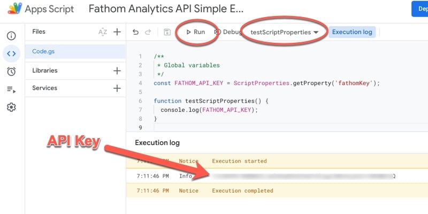Click the Execution started notice row
Screen dimensions: 428x214
[x=277, y=161]
